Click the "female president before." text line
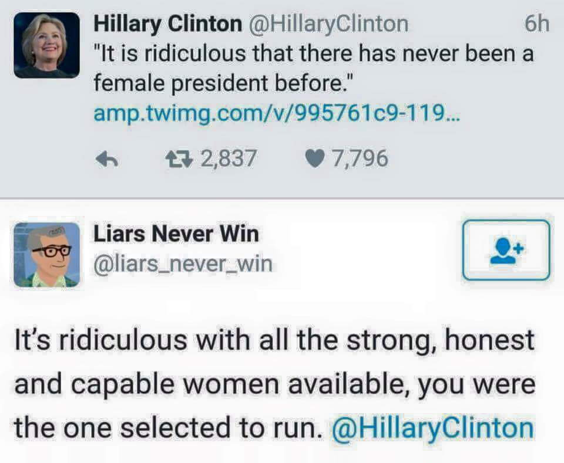 click(x=221, y=83)
